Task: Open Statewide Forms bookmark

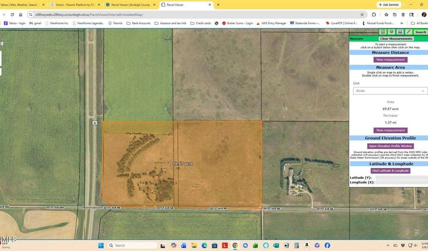Action: pos(305,23)
